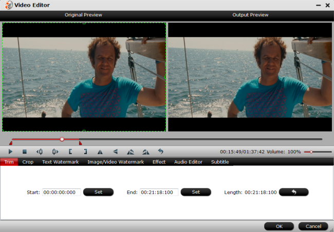Click the Original Preview video pane
Image resolution: width=334 pixels, height=232 pixels.
pos(84,77)
